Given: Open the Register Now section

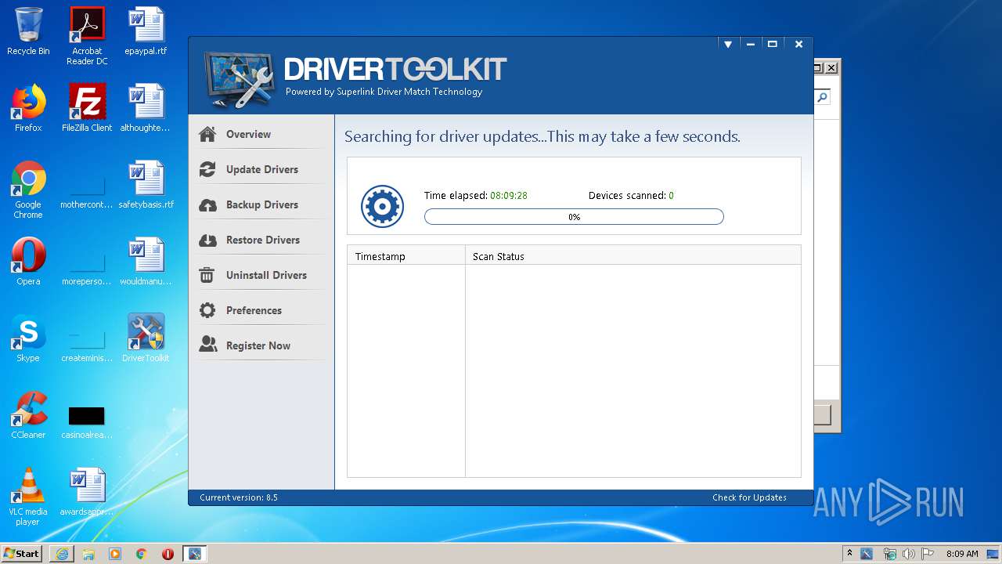Looking at the screenshot, I should [x=258, y=345].
